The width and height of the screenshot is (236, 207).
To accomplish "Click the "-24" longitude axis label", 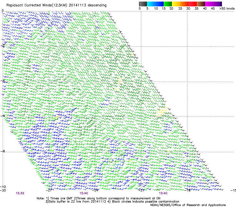I will click(x=95, y=190).
